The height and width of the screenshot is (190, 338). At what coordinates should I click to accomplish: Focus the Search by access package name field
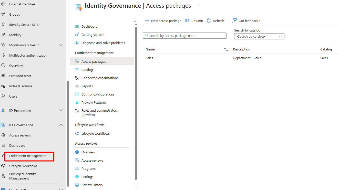(185, 36)
